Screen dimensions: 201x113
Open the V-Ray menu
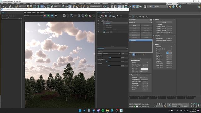(x=112, y=3)
